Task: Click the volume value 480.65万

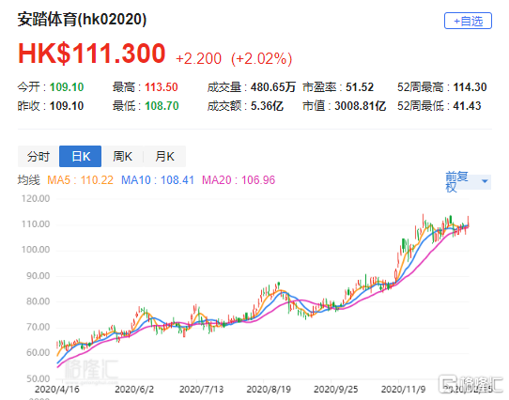Action: [273, 87]
